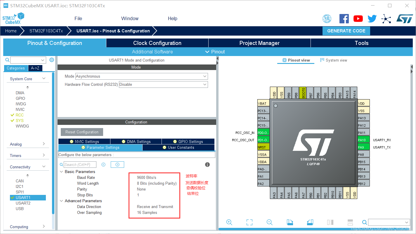The height and width of the screenshot is (234, 416).
Task: Open the ST Facebook page icon
Action: pyautogui.click(x=344, y=19)
